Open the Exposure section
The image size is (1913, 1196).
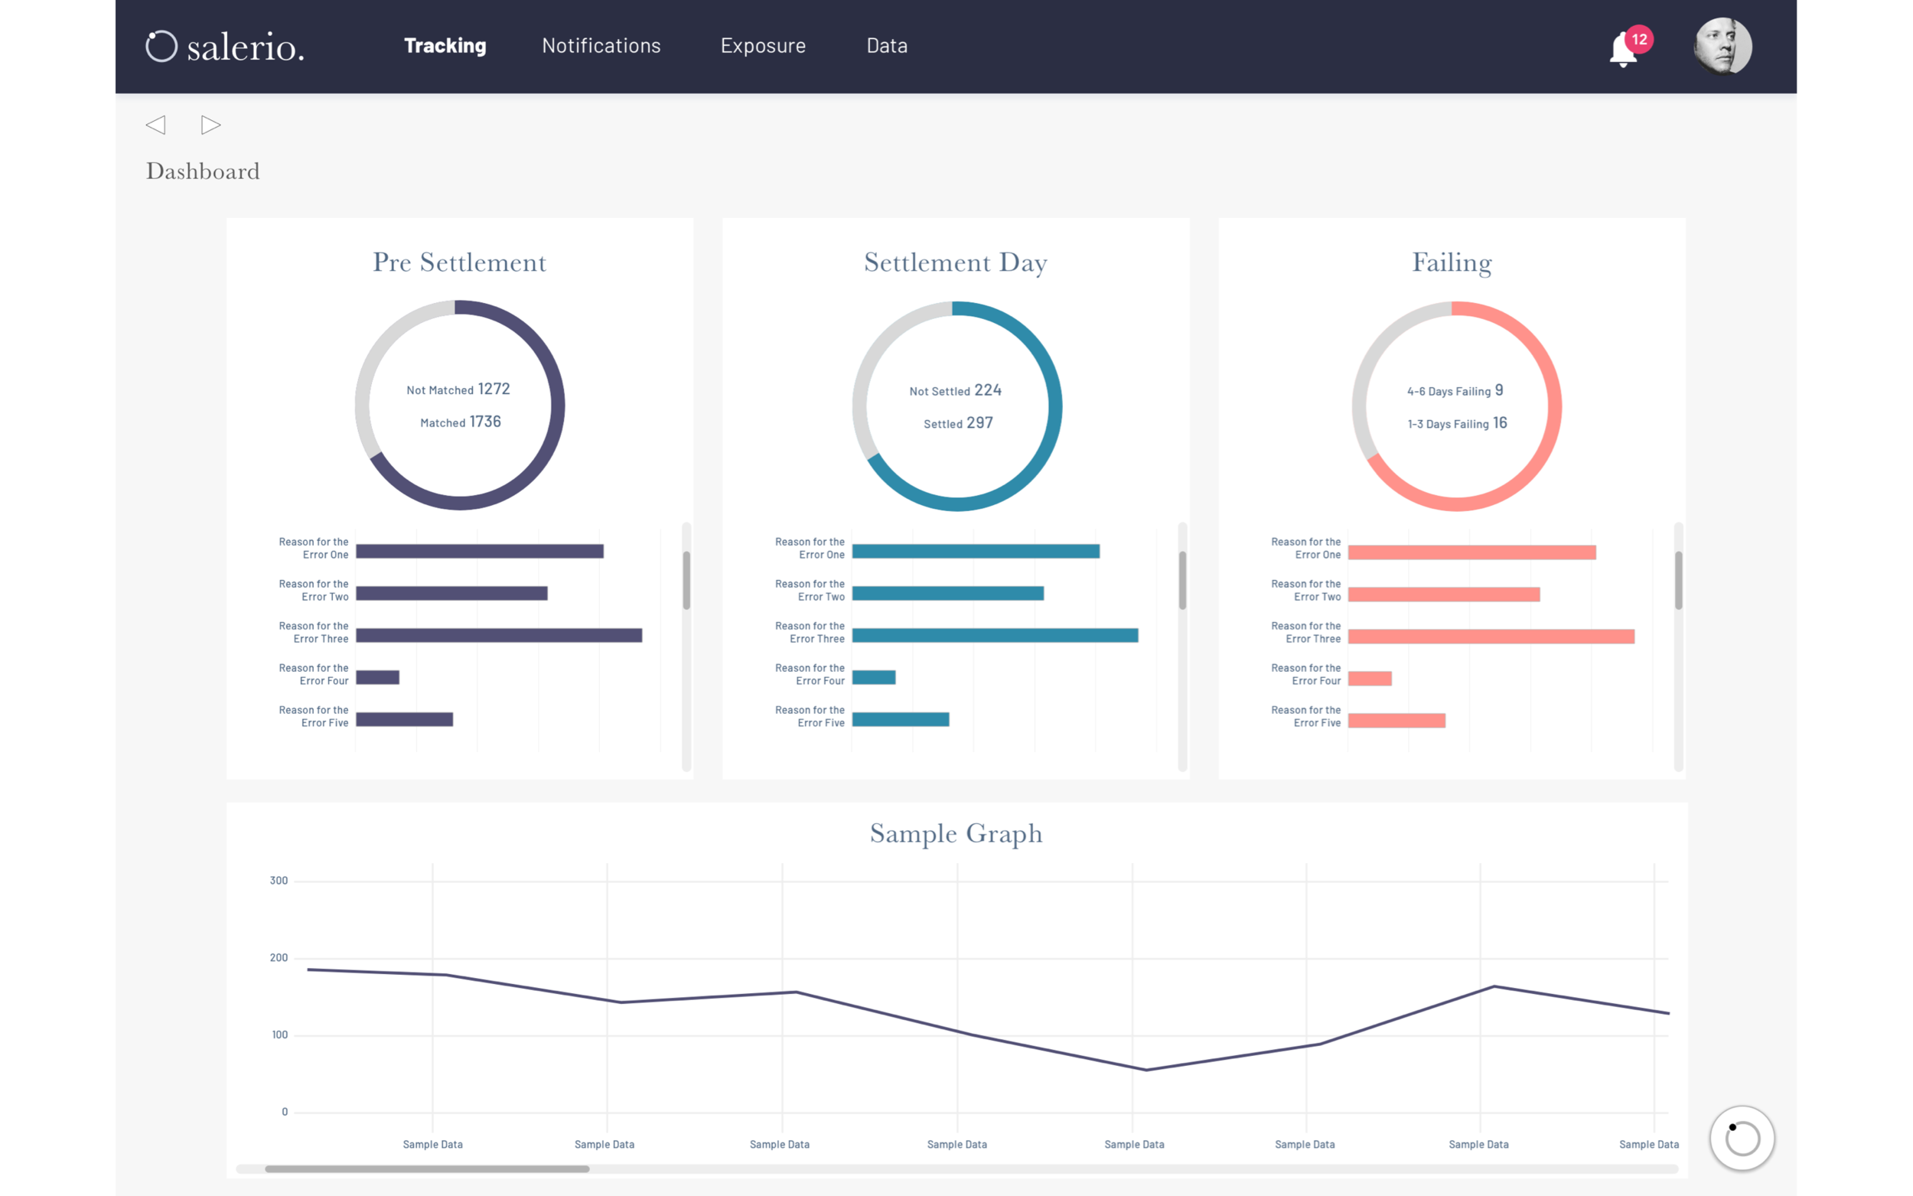(x=762, y=46)
